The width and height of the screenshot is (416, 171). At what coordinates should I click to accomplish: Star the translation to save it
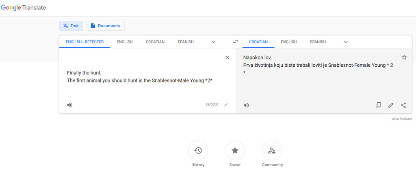pos(404,57)
